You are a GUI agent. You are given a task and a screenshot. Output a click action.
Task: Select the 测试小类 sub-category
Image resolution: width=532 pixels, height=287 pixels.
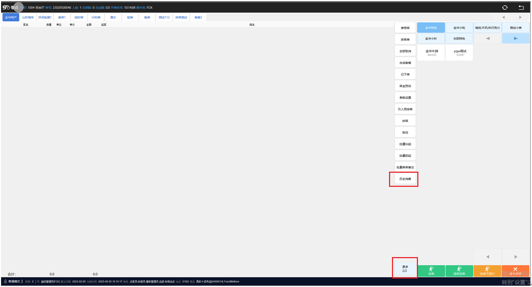coord(516,28)
